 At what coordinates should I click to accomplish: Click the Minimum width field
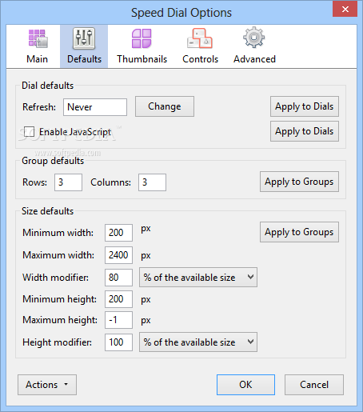coord(118,233)
